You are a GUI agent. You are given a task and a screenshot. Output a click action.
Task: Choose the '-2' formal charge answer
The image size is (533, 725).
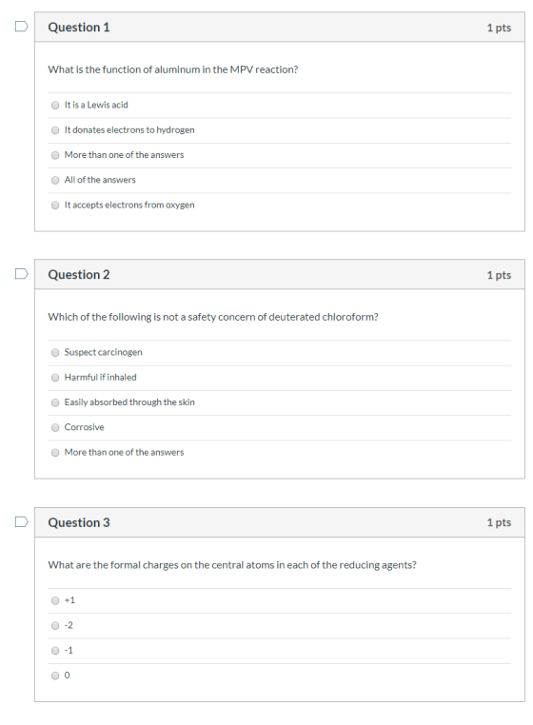pos(55,625)
